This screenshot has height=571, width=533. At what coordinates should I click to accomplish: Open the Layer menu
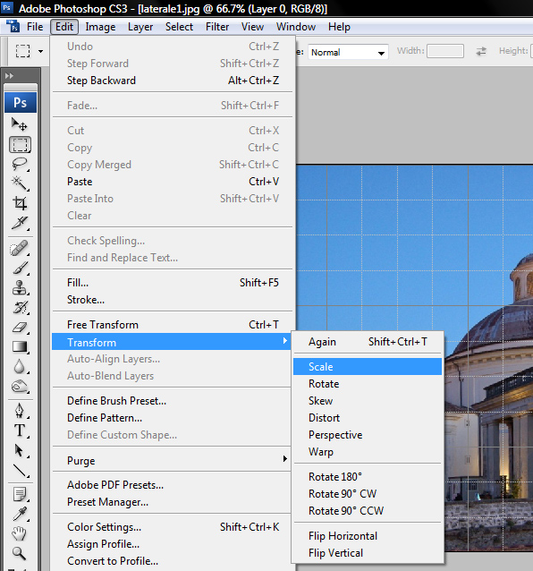pyautogui.click(x=140, y=27)
